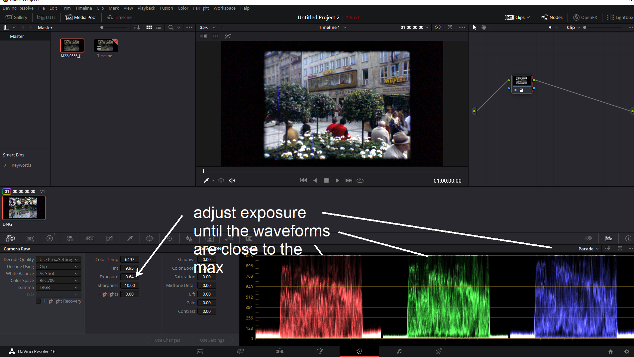The image size is (634, 357).
Task: Toggle viewer highlight magic wand
Action: pyautogui.click(x=228, y=36)
